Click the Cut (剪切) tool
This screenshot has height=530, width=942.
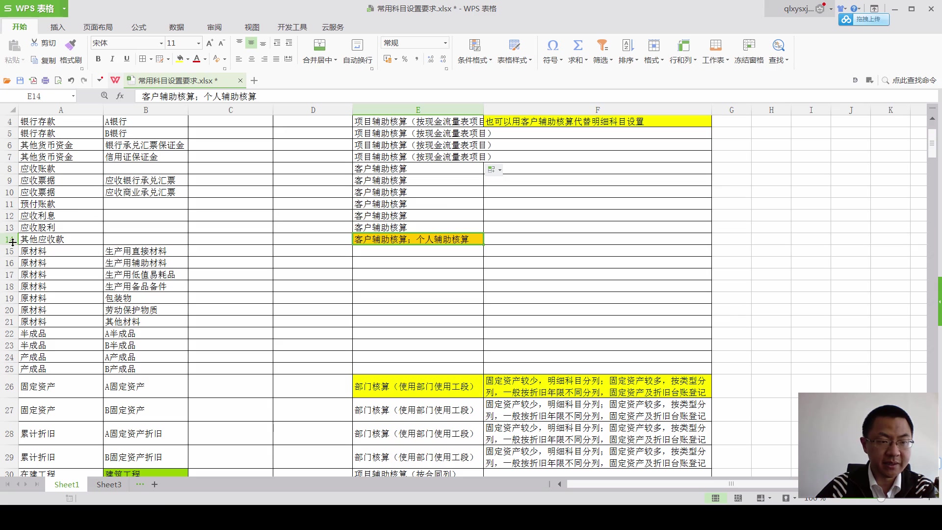[44, 43]
